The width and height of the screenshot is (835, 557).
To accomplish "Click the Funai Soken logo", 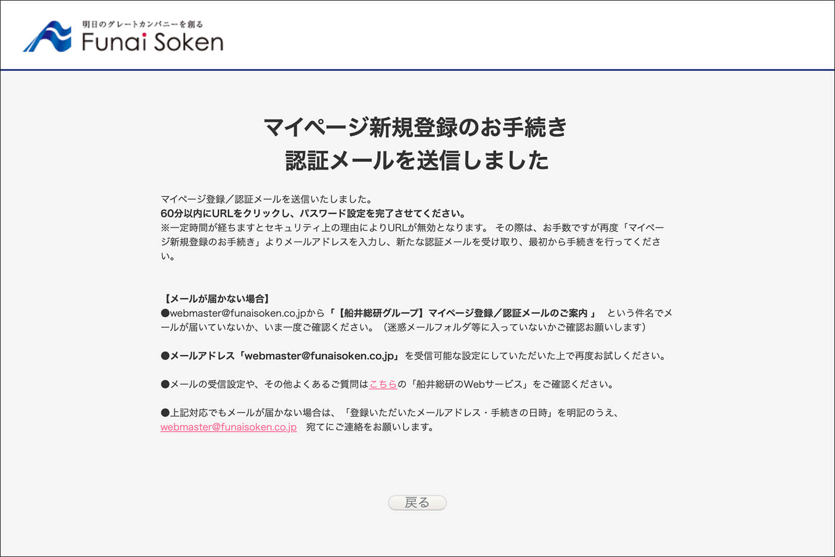I will pos(123,36).
